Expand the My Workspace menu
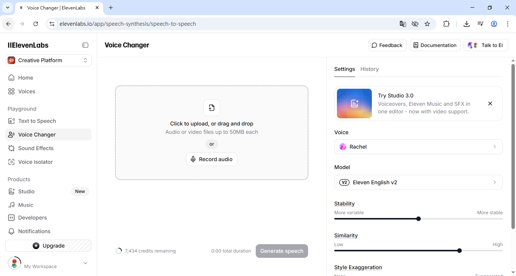Viewport: 516px width, 276px height. click(x=85, y=263)
